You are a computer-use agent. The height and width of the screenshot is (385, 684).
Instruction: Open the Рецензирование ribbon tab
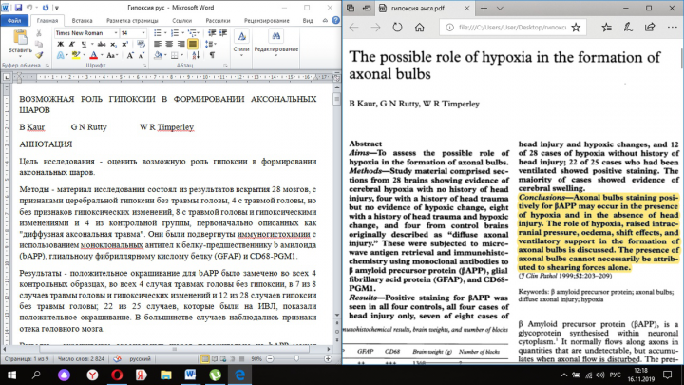(267, 21)
